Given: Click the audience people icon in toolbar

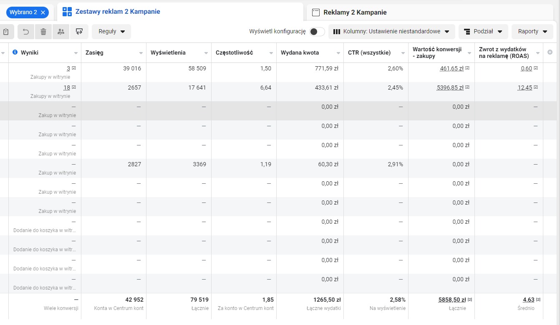Looking at the screenshot, I should pos(61,32).
